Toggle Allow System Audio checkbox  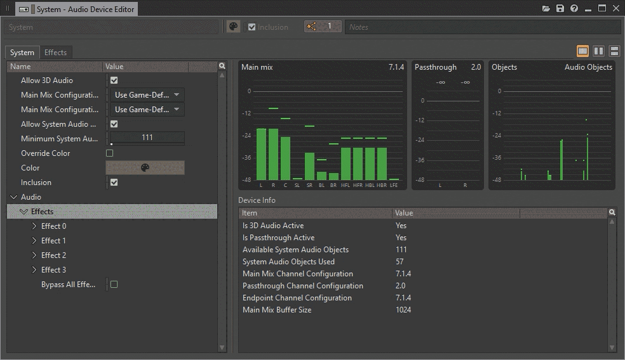(x=114, y=124)
